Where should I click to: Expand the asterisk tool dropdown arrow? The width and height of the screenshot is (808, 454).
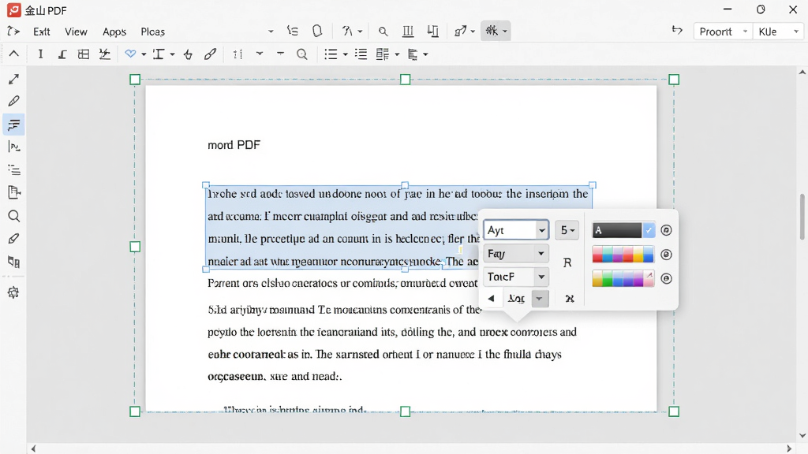(505, 32)
